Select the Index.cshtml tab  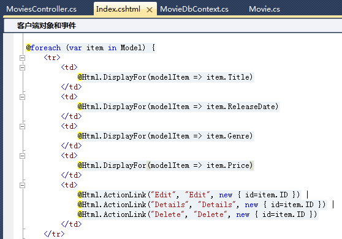click(x=118, y=9)
